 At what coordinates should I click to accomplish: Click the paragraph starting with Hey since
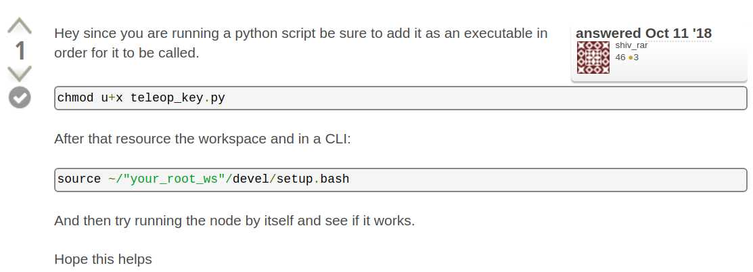tap(300, 43)
